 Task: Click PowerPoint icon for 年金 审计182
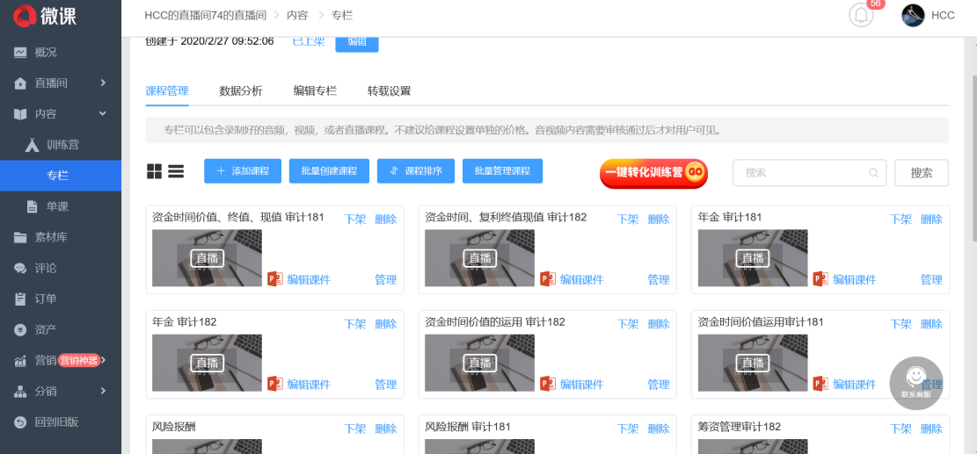274,384
